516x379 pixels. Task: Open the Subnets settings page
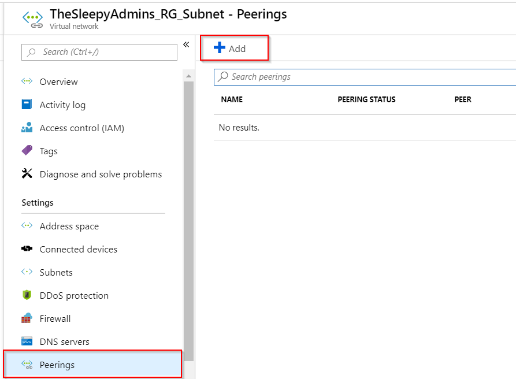[x=56, y=272]
